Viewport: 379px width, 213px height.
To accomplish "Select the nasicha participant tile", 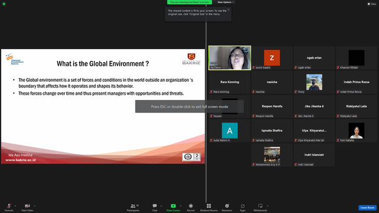I will 272,82.
